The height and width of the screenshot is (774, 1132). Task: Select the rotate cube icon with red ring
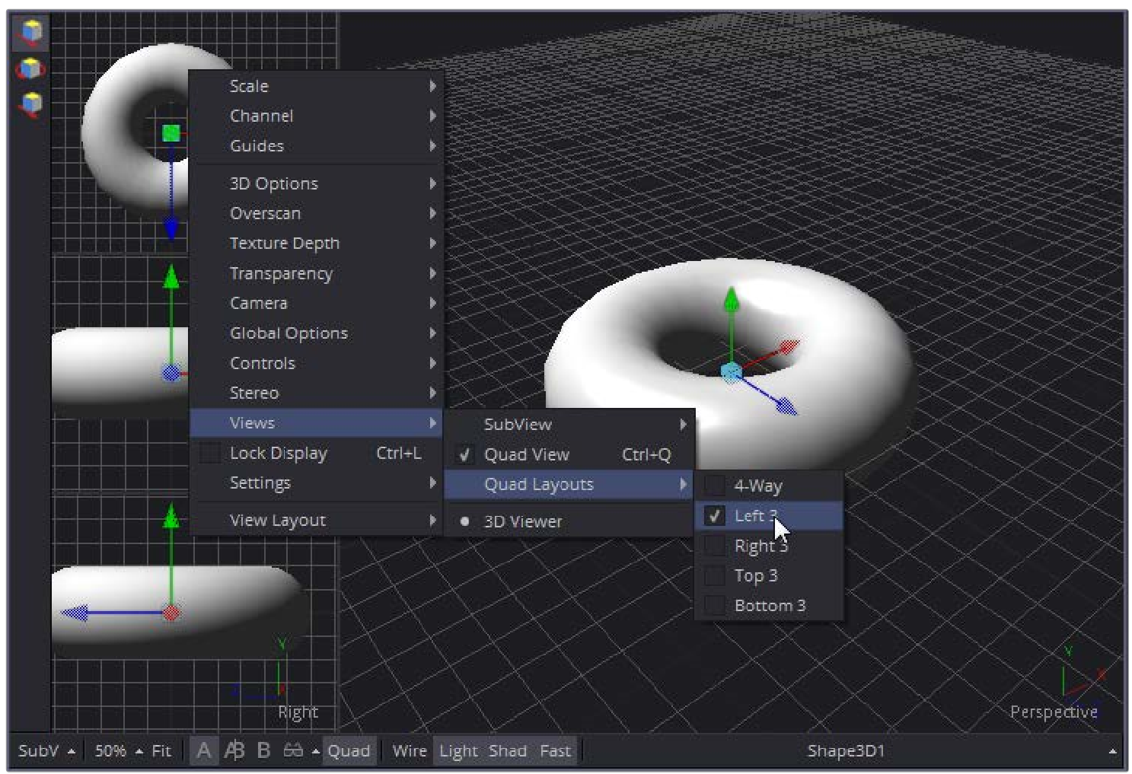tap(30, 68)
